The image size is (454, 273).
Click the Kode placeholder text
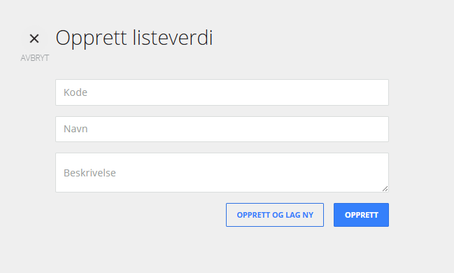coord(76,92)
